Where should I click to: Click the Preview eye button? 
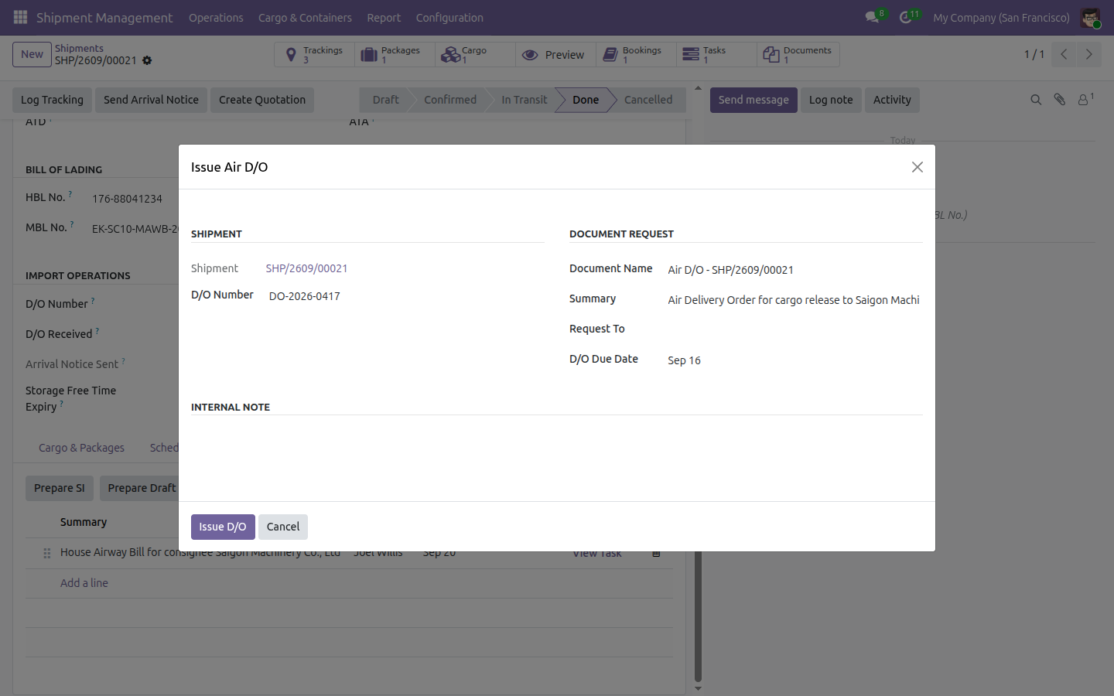pos(556,55)
